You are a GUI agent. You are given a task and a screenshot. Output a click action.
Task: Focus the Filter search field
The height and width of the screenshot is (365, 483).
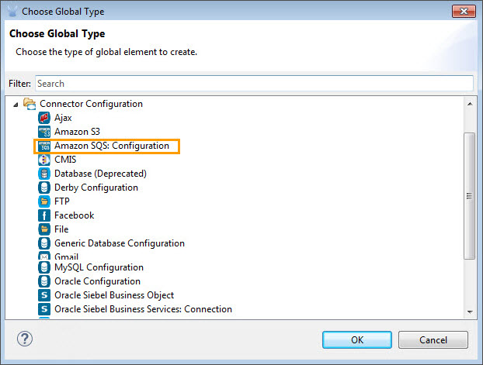(253, 83)
